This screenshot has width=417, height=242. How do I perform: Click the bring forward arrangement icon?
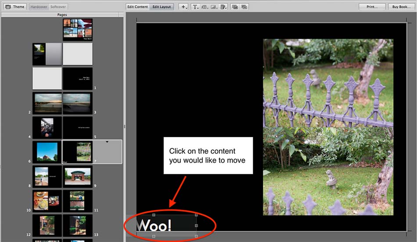click(x=235, y=7)
